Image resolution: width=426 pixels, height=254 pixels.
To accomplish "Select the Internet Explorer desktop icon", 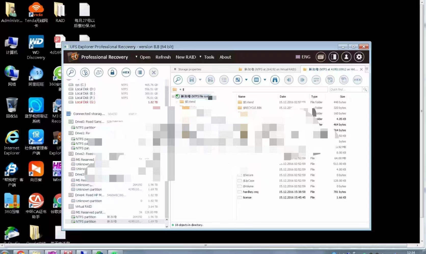I will pos(12,143).
